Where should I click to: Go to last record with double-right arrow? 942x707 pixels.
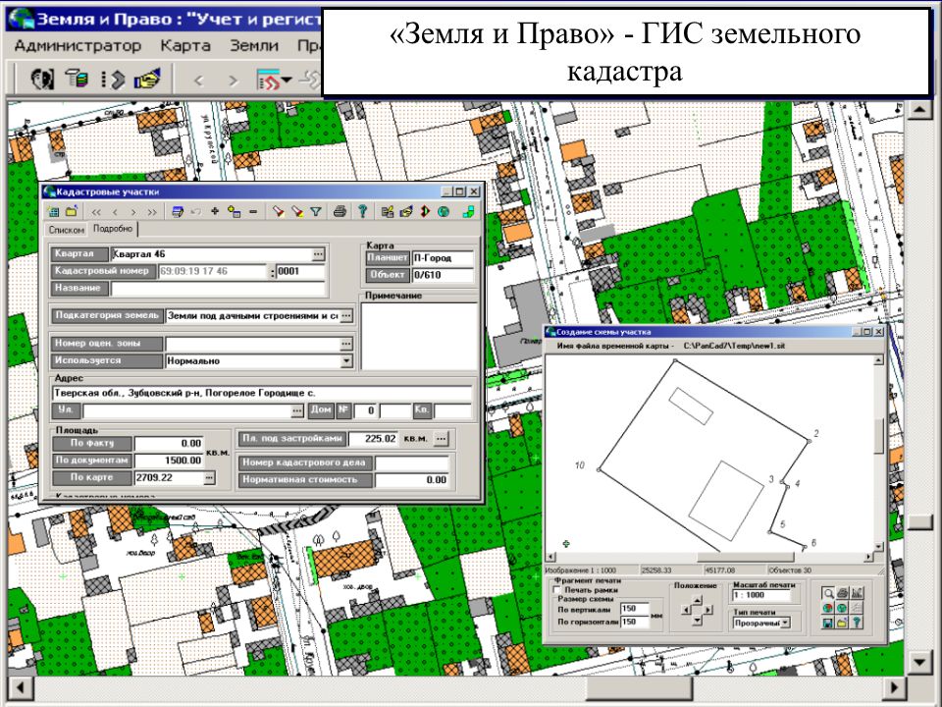pos(152,212)
